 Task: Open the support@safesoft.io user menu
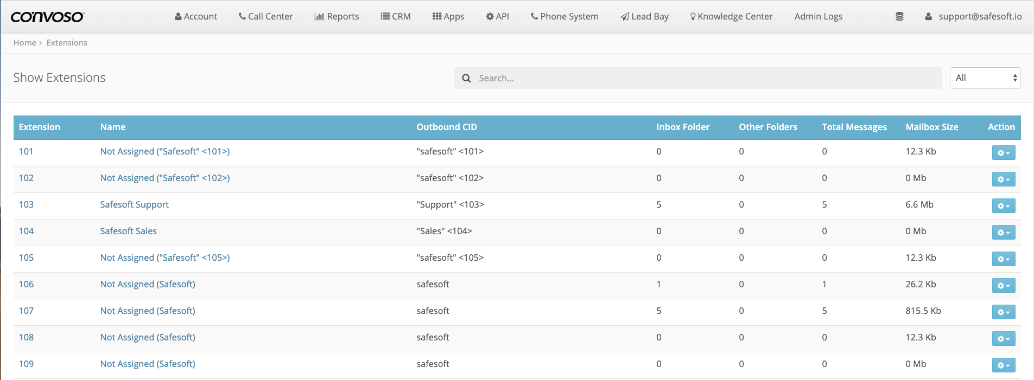[973, 17]
